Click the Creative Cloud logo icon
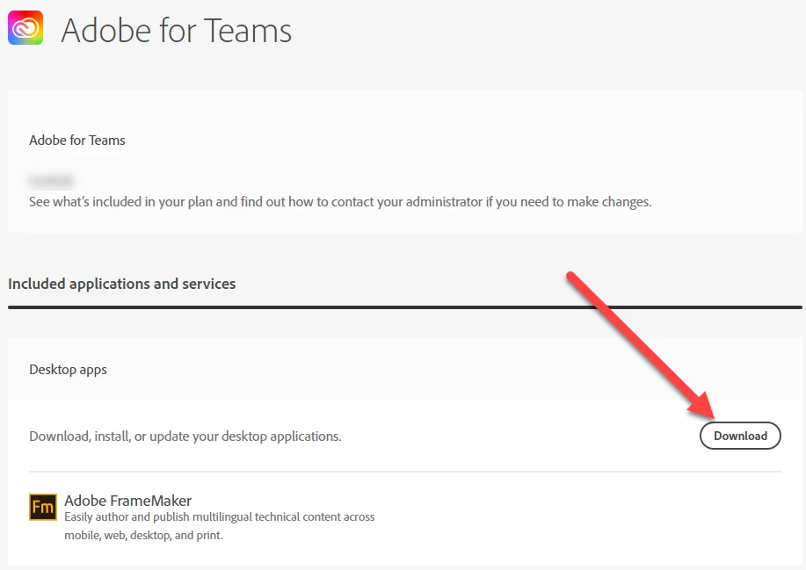 pos(25,28)
